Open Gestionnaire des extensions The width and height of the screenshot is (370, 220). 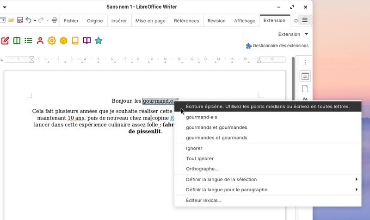(x=277, y=45)
